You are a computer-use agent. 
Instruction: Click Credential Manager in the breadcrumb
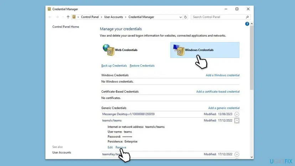click(141, 17)
